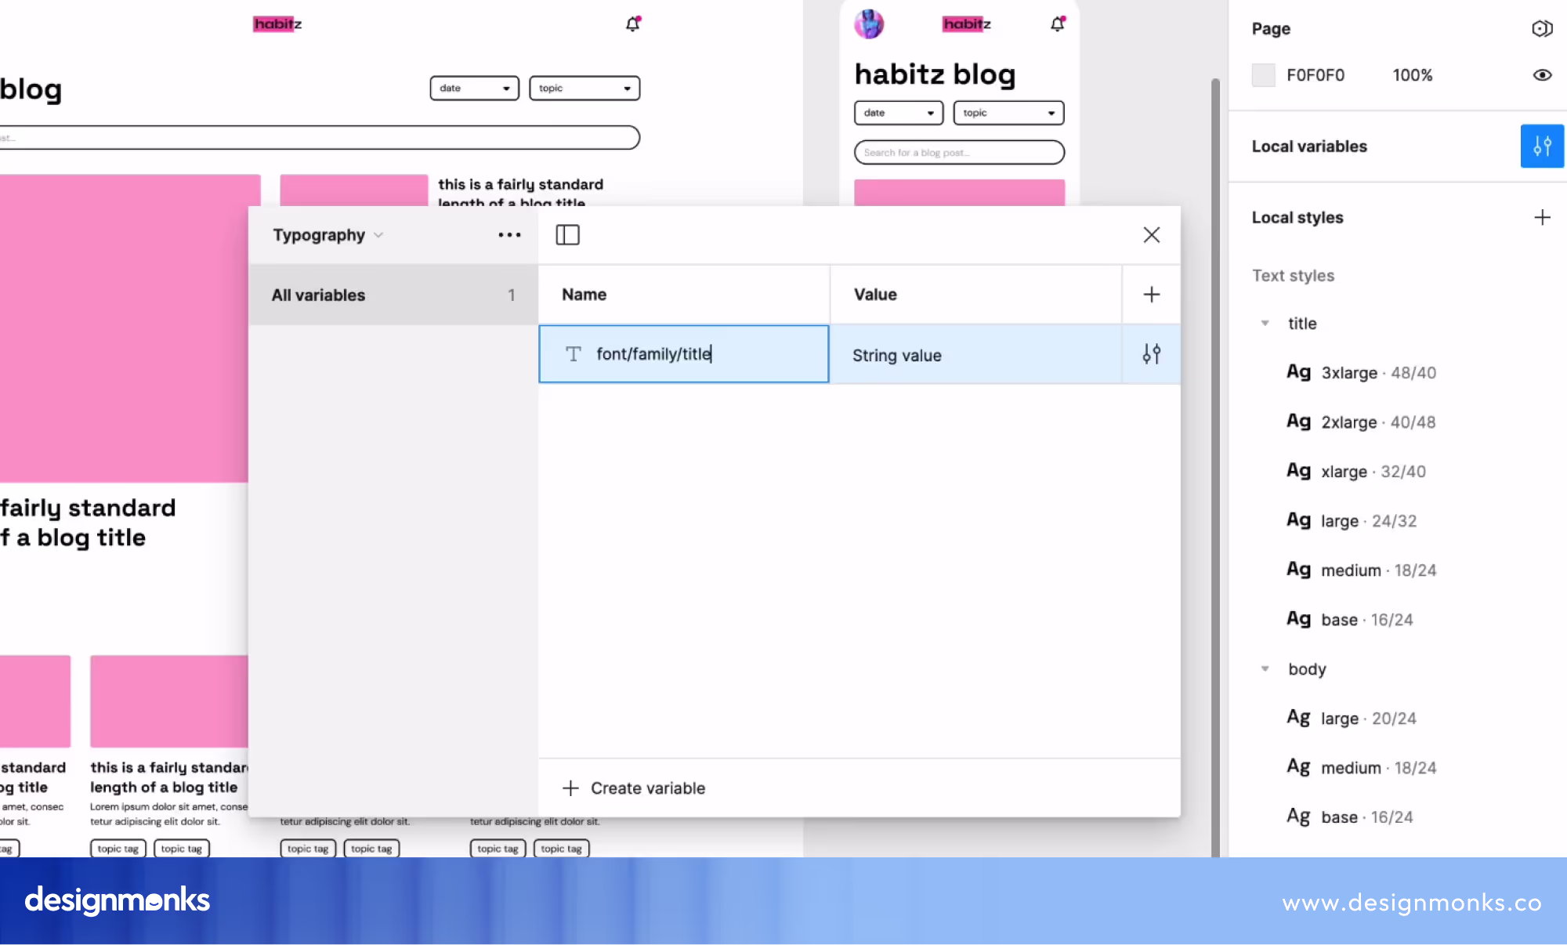The image size is (1567, 945).
Task: Open the Typography collection dropdown
Action: tap(328, 235)
